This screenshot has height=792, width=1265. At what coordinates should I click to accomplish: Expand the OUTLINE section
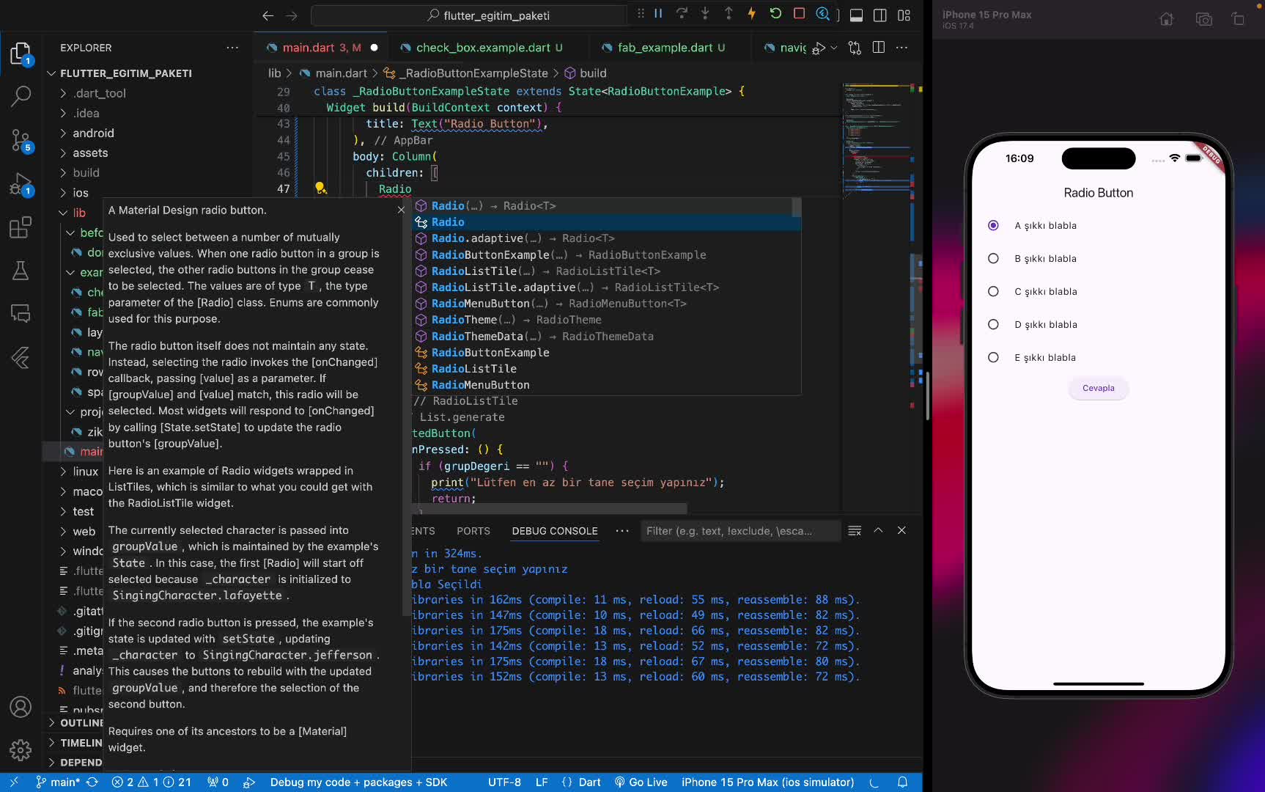click(75, 722)
